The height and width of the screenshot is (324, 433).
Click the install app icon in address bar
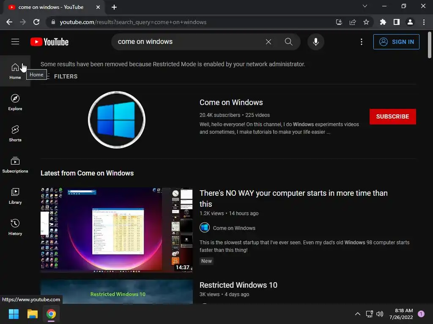point(339,22)
